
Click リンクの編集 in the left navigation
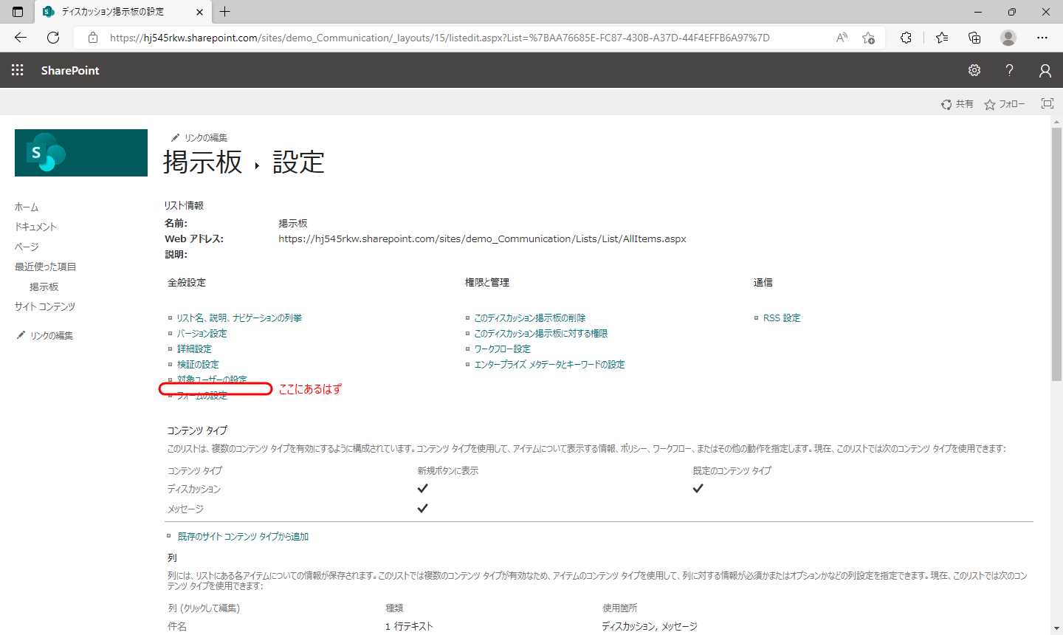(x=44, y=335)
